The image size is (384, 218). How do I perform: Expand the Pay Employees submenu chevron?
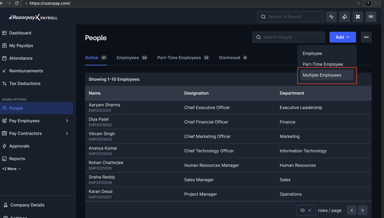point(67,121)
